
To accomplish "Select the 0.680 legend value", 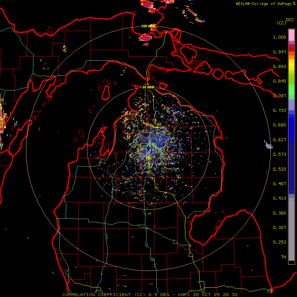I will point(280,125).
